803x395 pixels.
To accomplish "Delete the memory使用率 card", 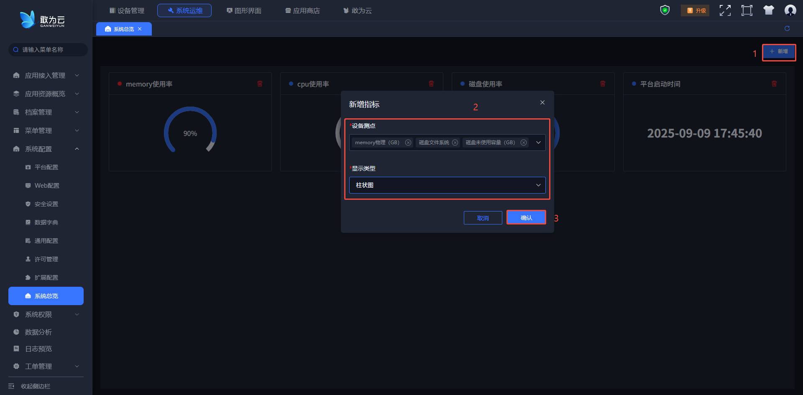I will [260, 84].
